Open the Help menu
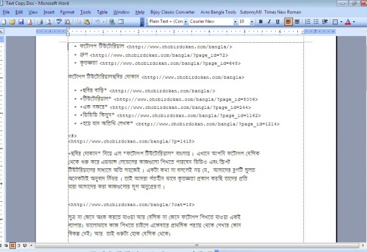Screen dimensions: 367x252 140,12
